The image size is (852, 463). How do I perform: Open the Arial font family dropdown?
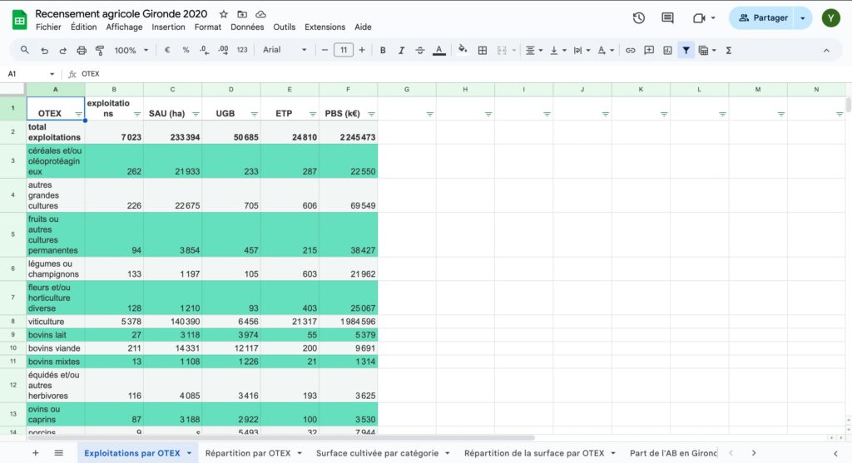point(285,50)
